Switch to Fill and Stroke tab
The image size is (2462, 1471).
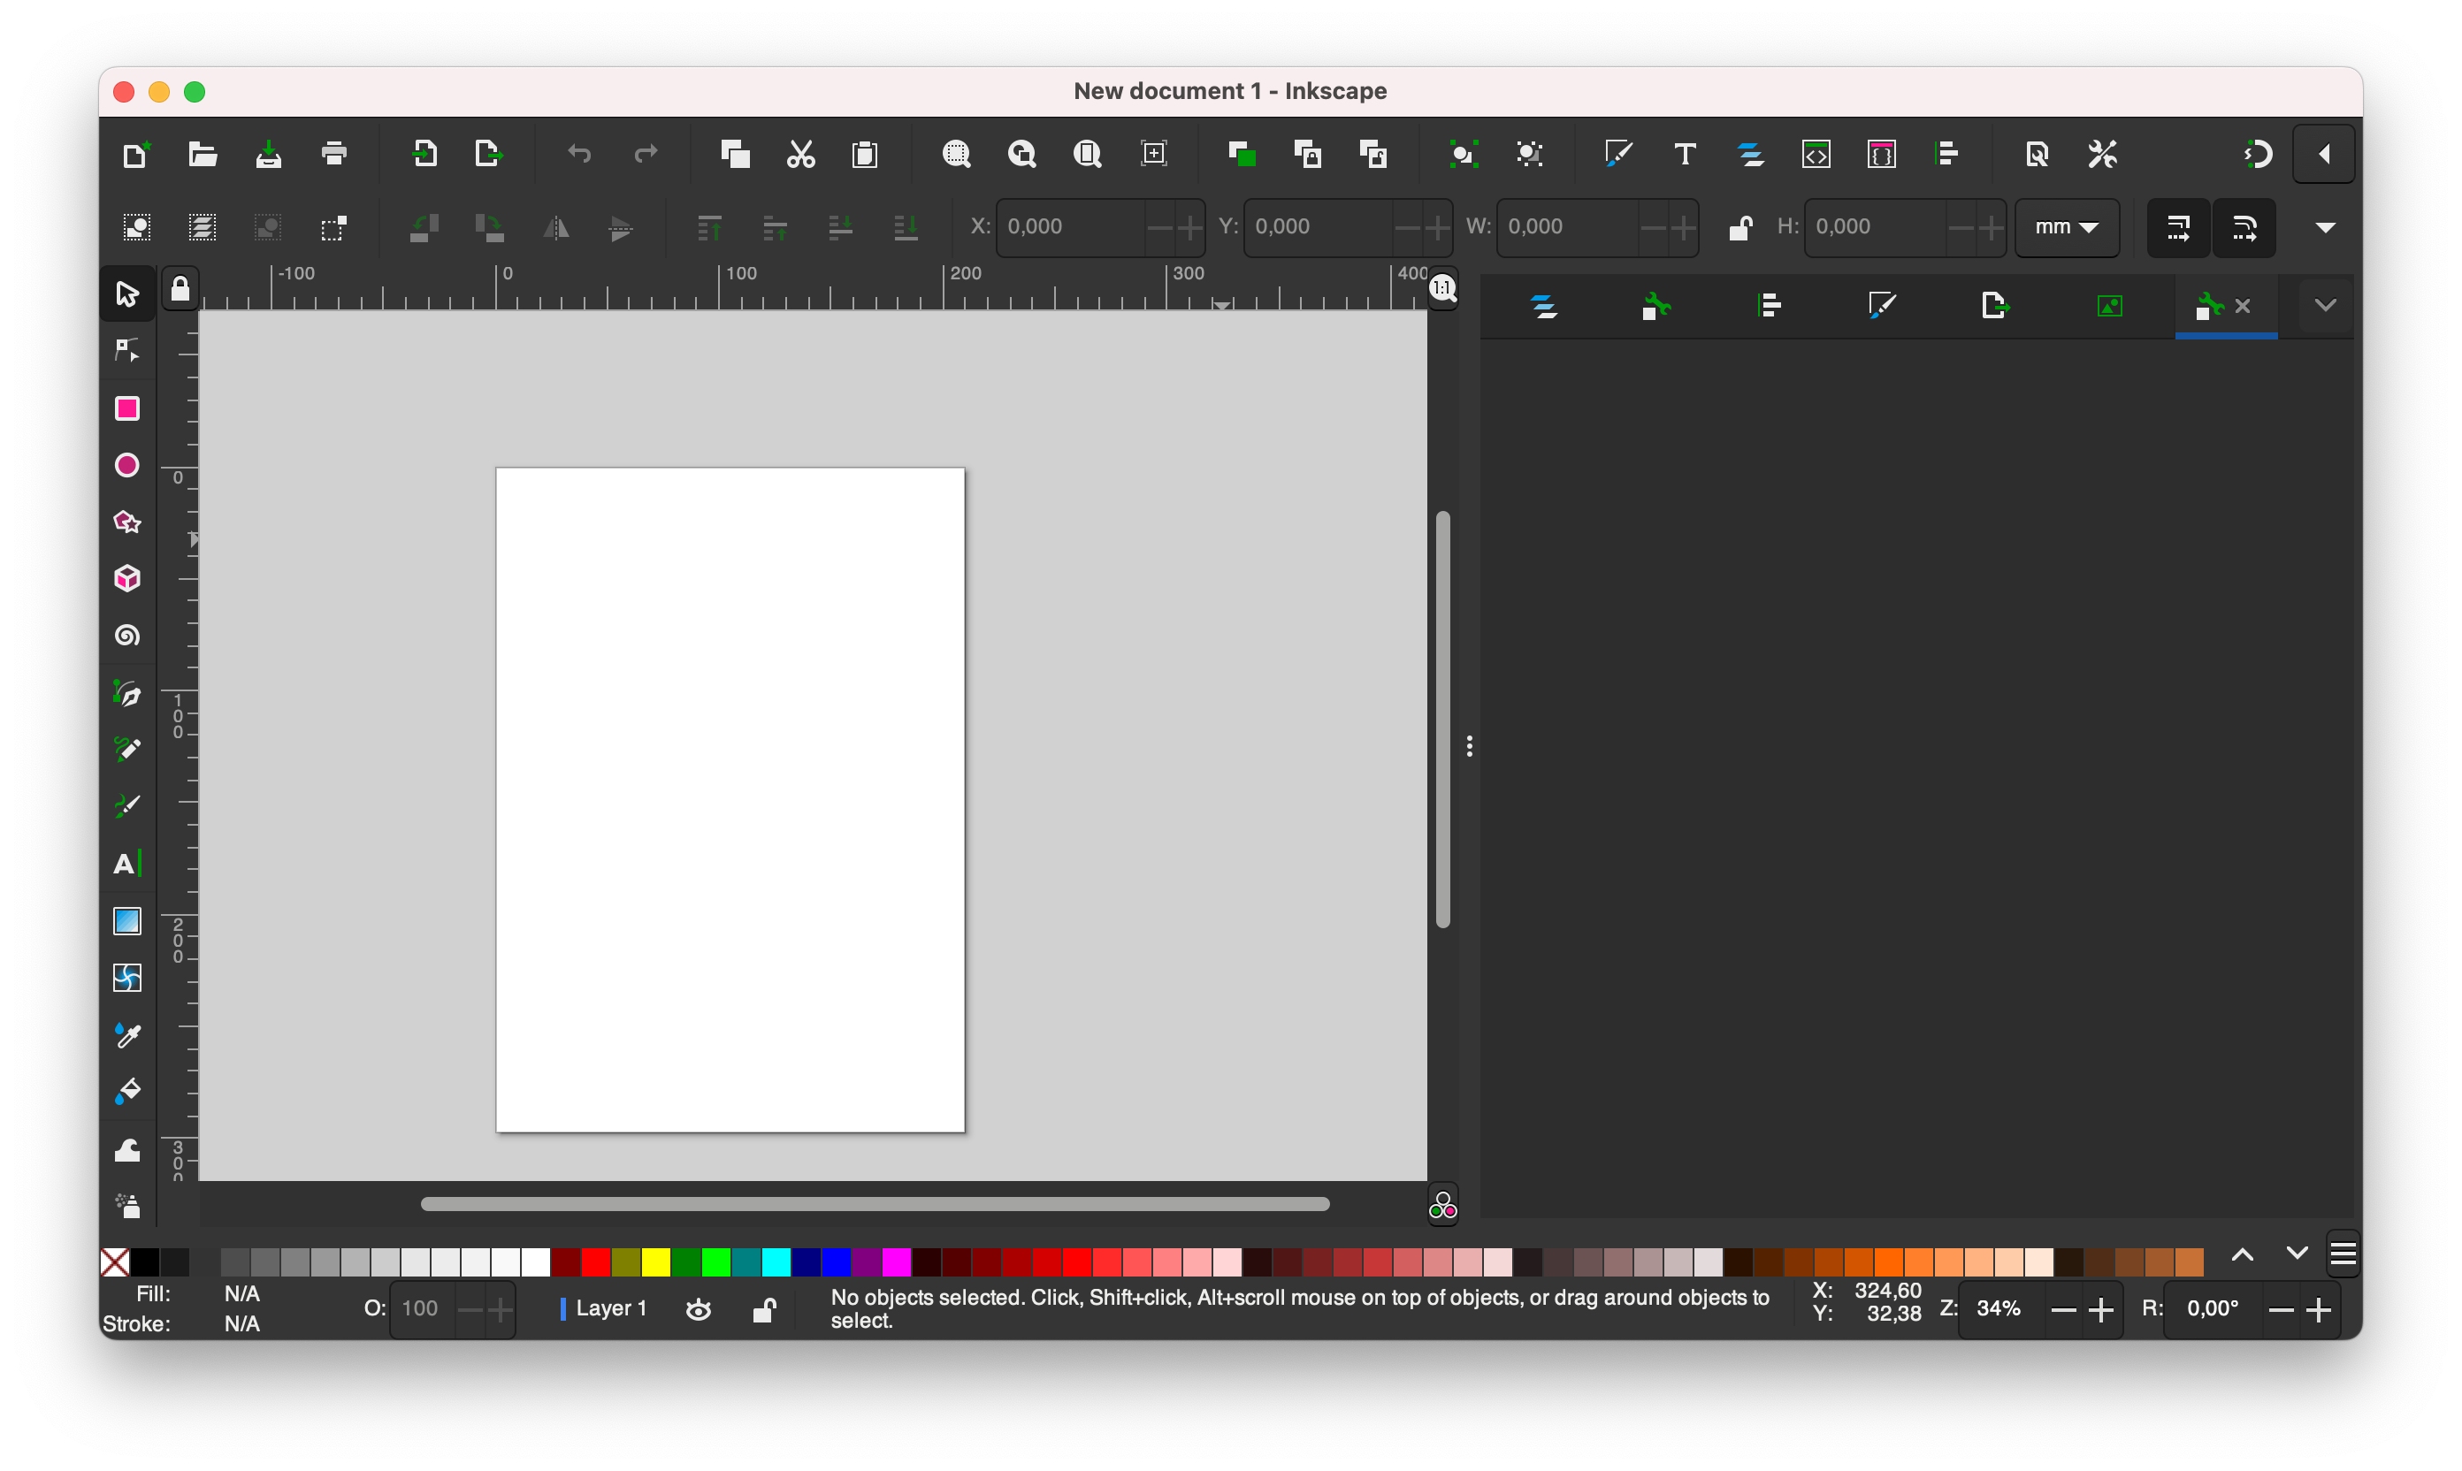tap(1881, 305)
